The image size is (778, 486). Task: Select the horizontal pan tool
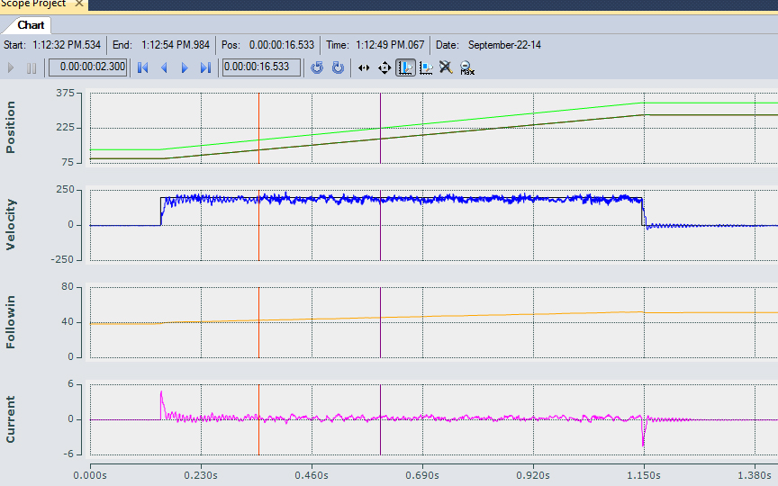tap(364, 67)
